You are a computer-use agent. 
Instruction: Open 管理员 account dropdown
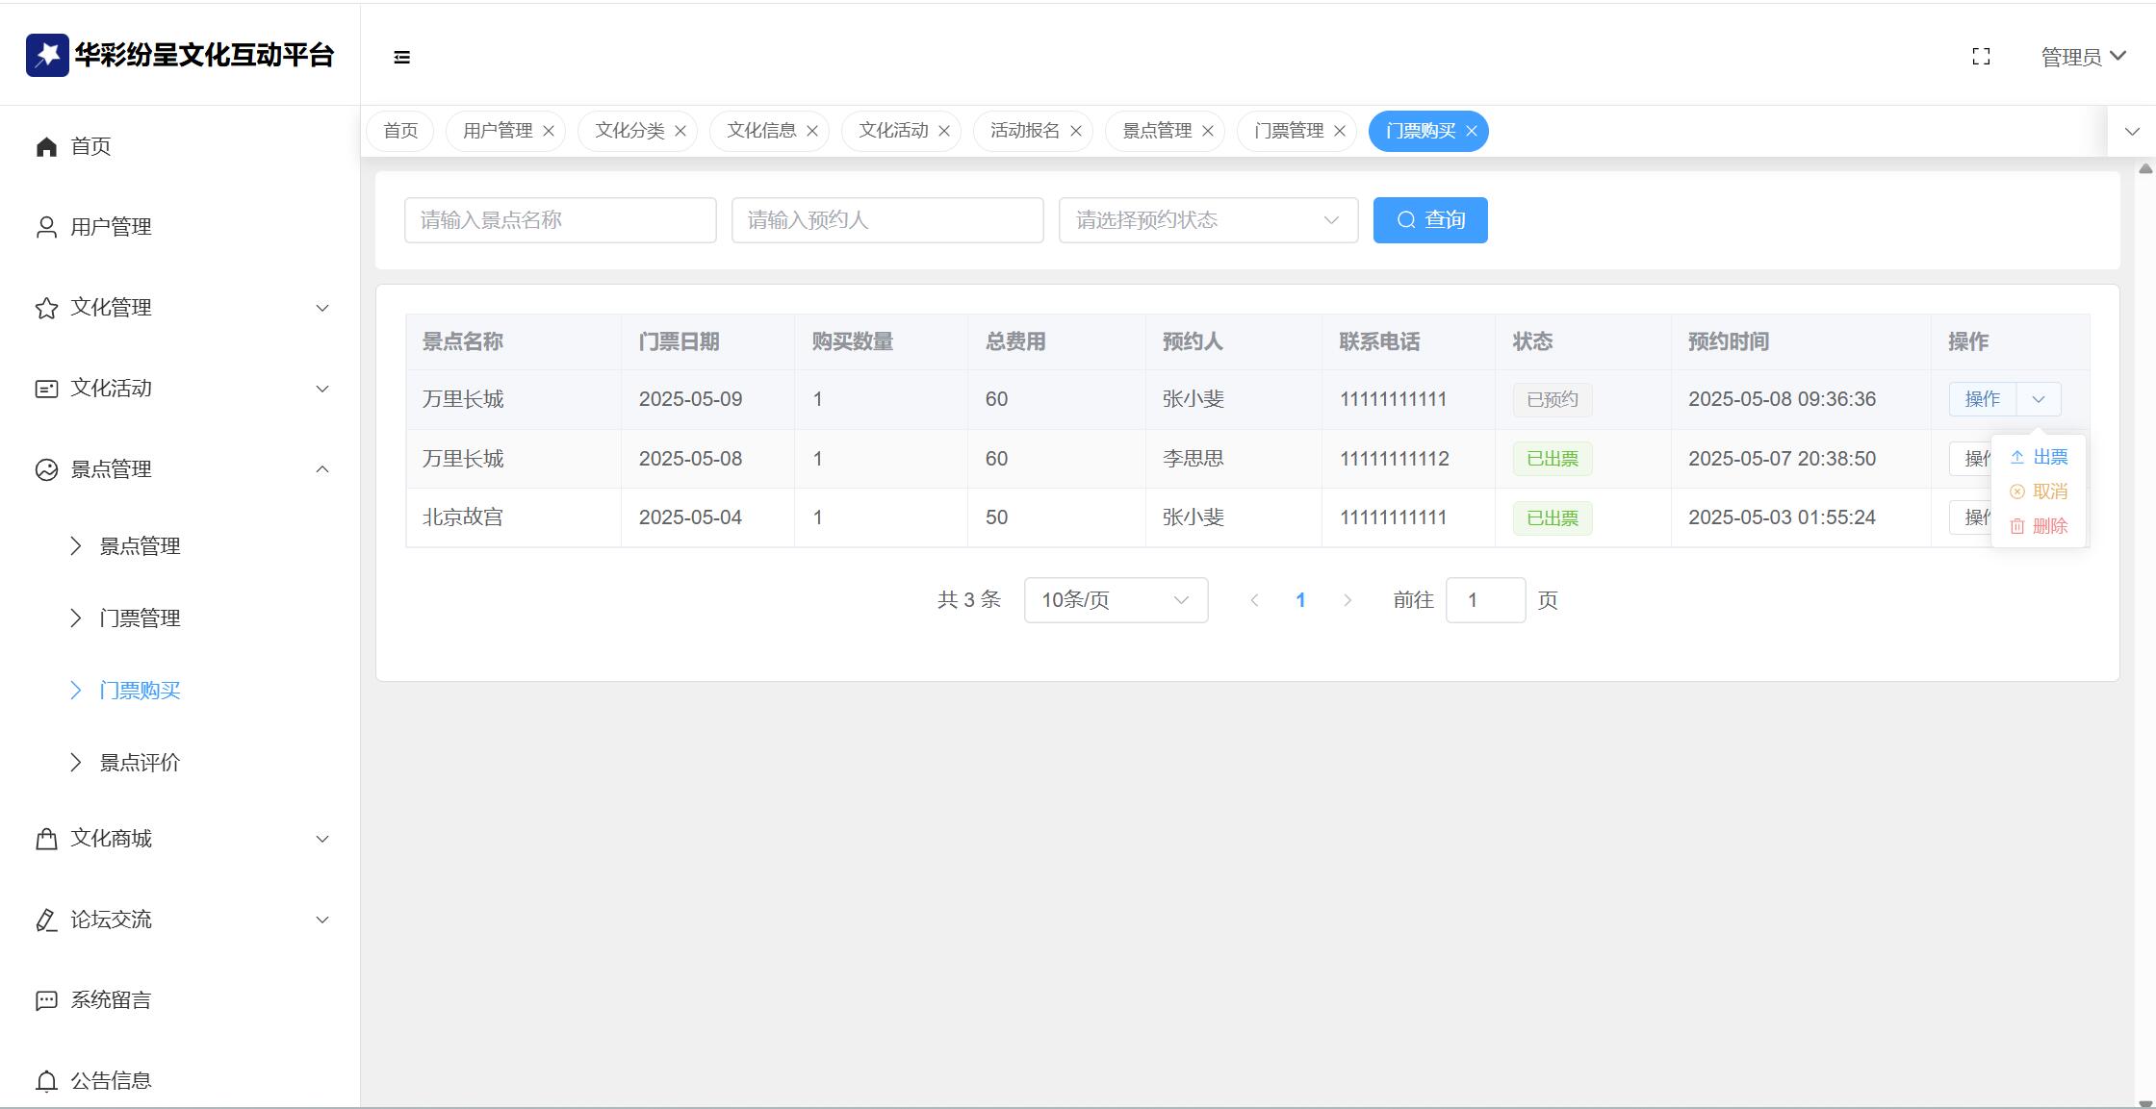tap(2083, 58)
